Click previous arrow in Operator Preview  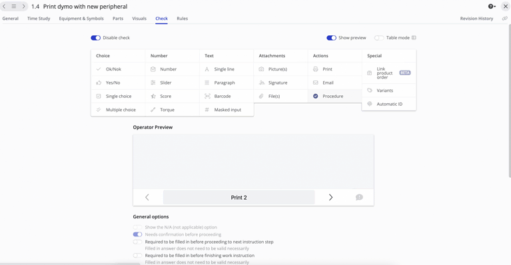(x=147, y=197)
